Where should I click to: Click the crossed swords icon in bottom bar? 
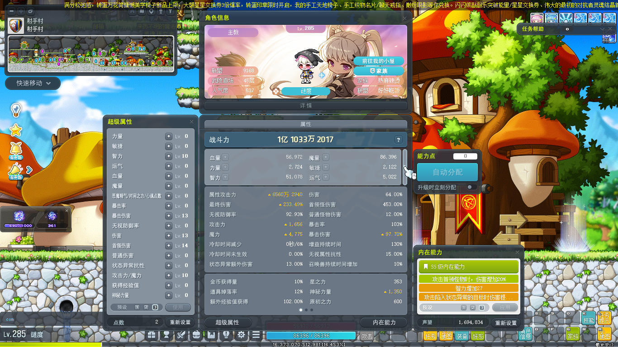pos(181,335)
